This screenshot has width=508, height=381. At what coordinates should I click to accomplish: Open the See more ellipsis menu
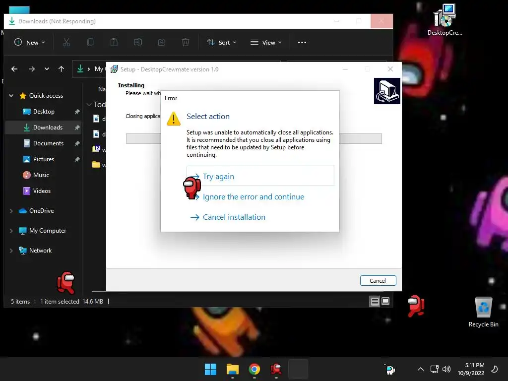[302, 43]
